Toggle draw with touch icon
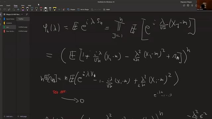Image resolution: width=212 pixels, height=119 pixels. point(64,10)
